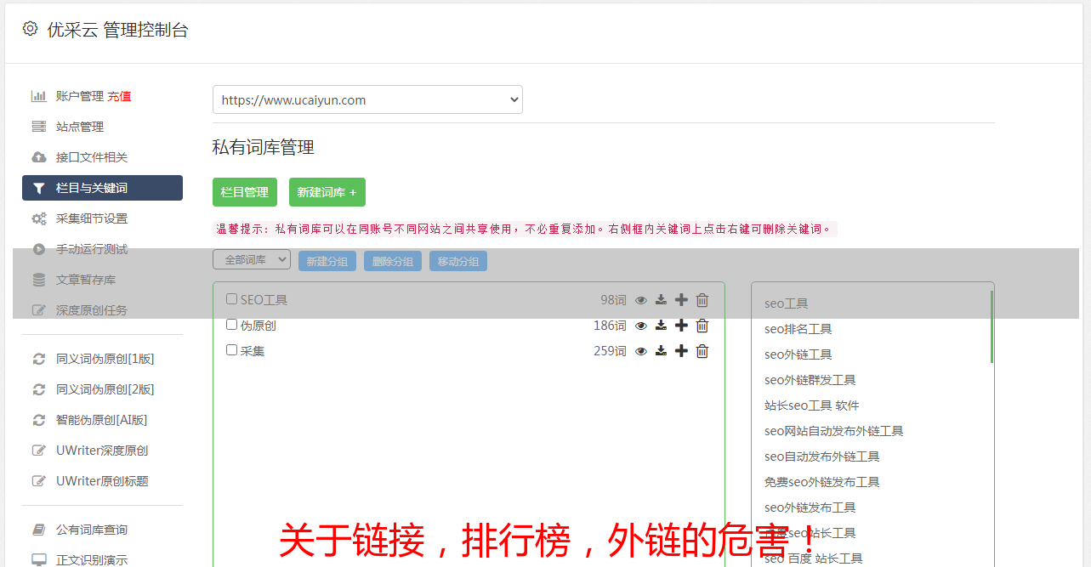The width and height of the screenshot is (1091, 567).
Task: Delete the 伪原创 library
Action: [x=702, y=326]
